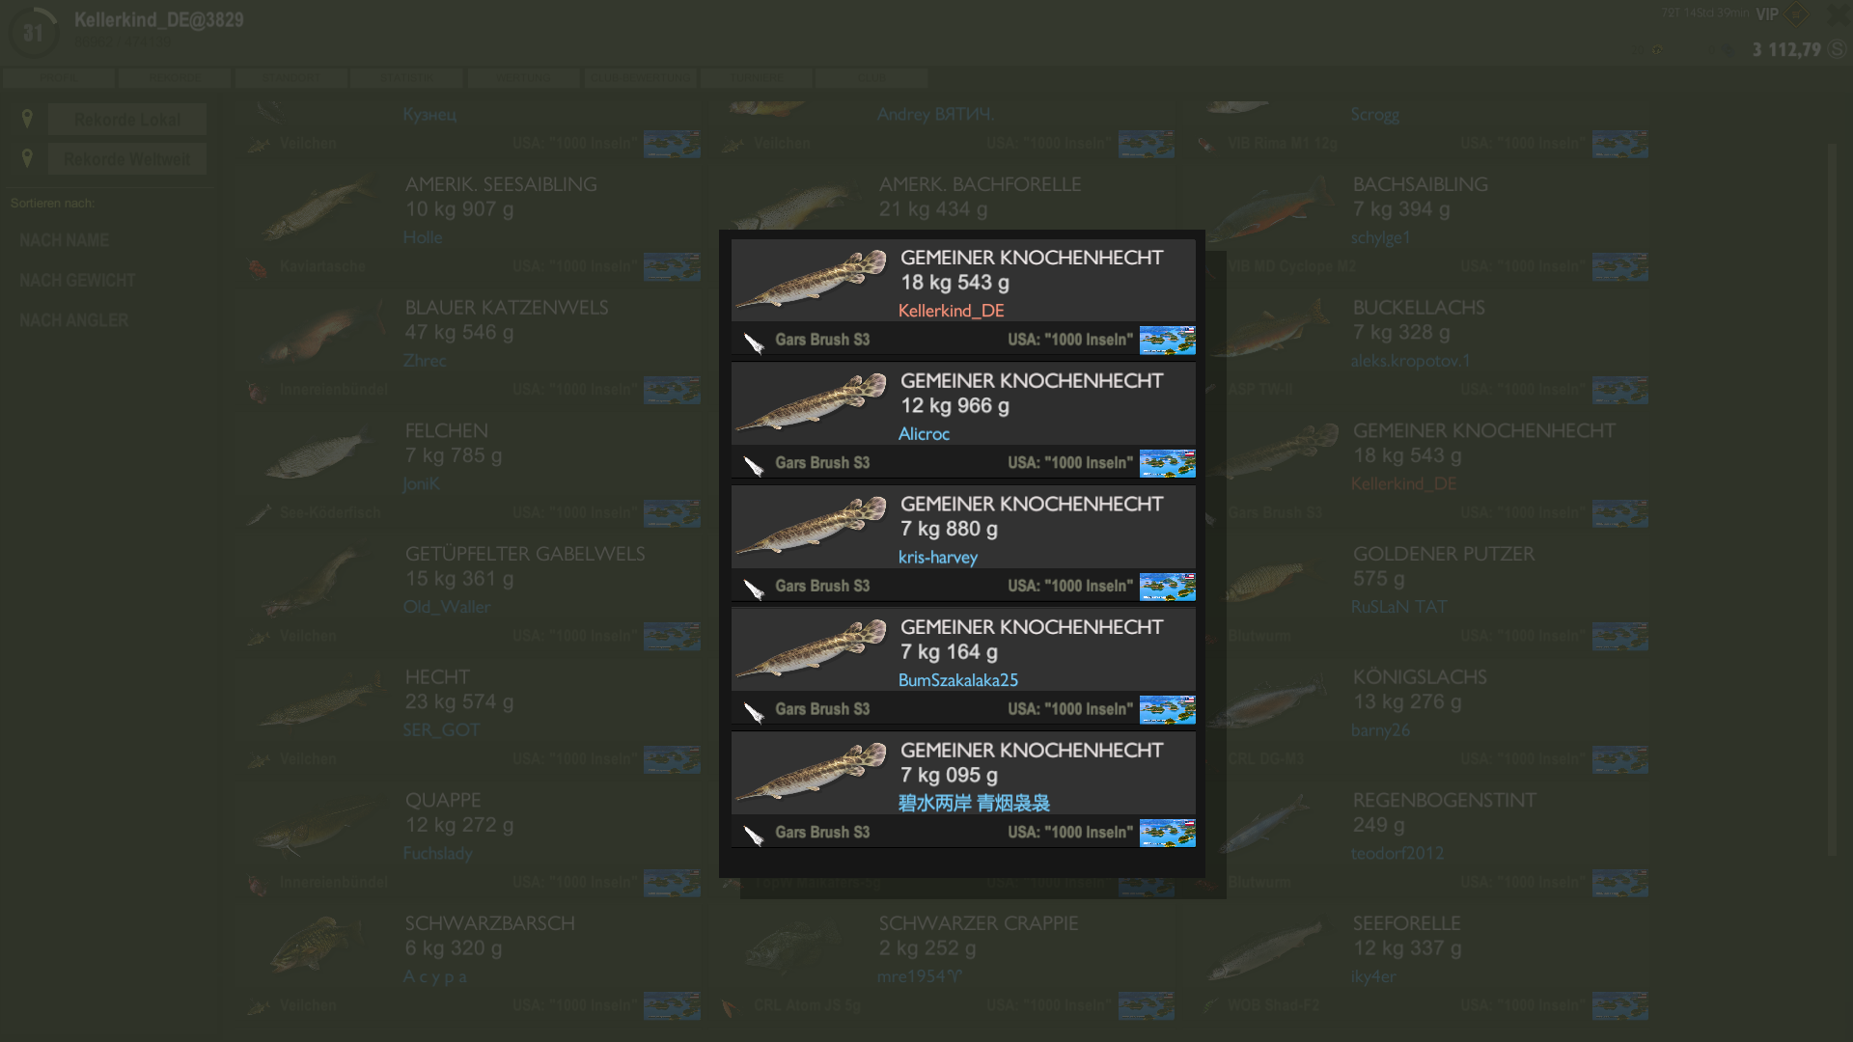Click the Rekorde Weltweit button
Screen dimensions: 1853x1042
(x=127, y=159)
